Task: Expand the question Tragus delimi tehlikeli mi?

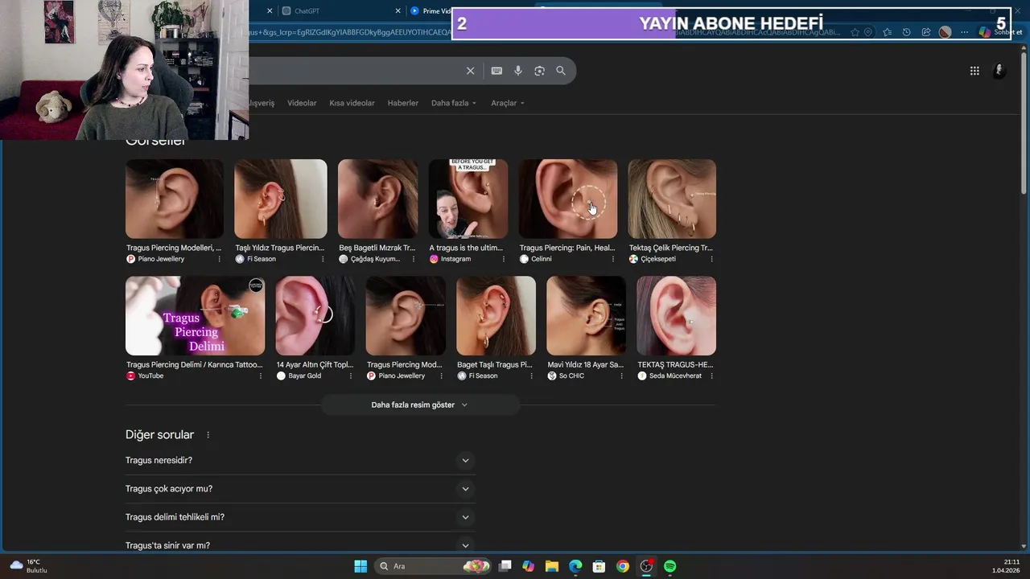Action: tap(300, 517)
